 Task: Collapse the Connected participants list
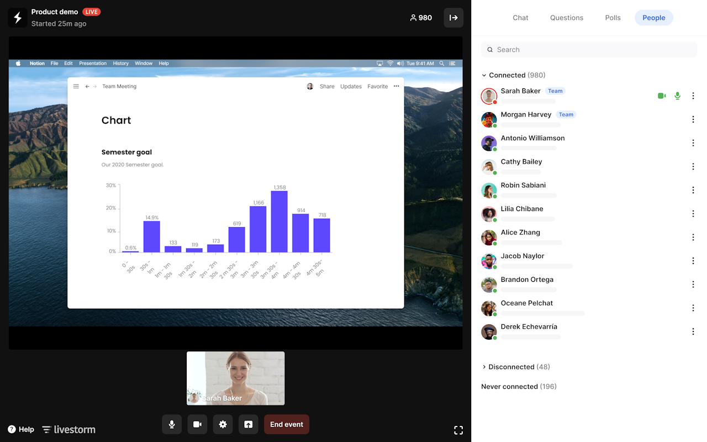click(x=484, y=75)
